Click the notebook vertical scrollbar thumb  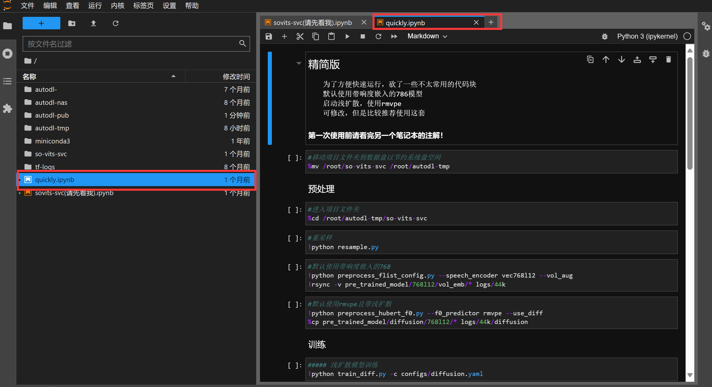(690, 113)
